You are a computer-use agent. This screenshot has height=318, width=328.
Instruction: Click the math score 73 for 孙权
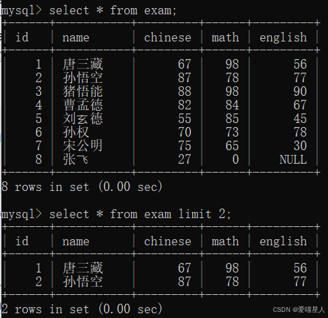click(x=232, y=132)
